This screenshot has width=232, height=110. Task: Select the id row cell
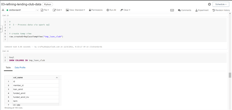pyautogui.click(x=36, y=81)
